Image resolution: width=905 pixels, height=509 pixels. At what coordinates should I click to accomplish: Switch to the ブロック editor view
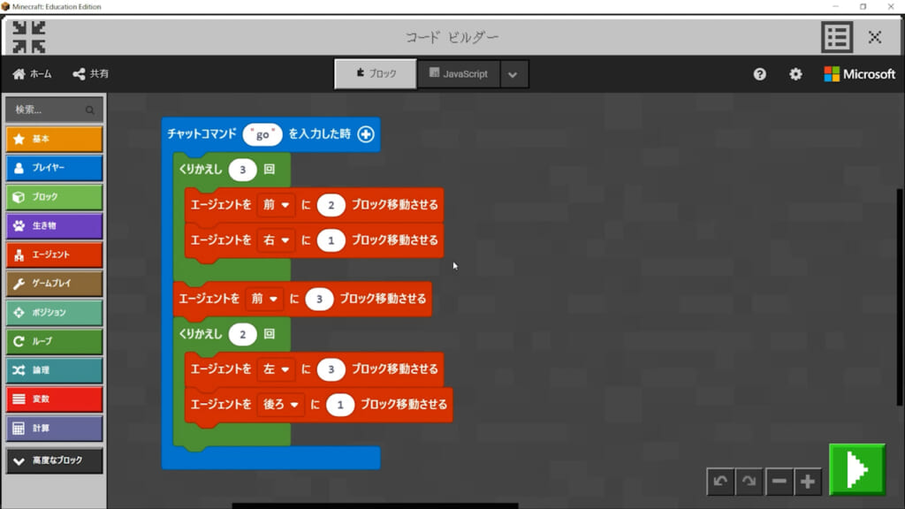coord(376,74)
